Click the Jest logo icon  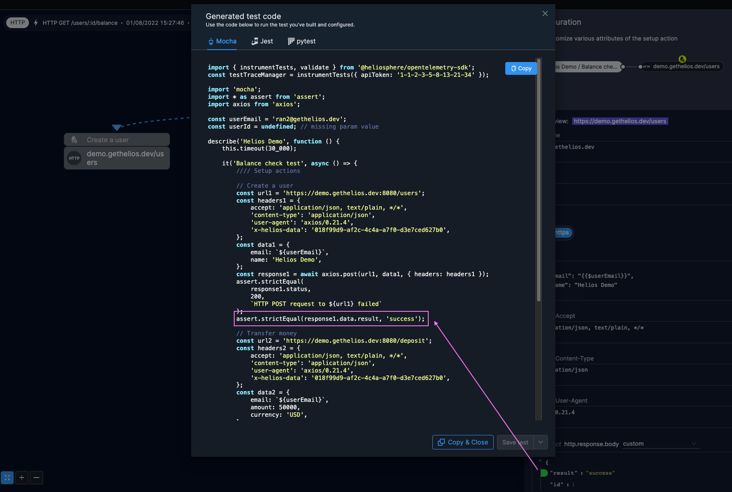255,41
